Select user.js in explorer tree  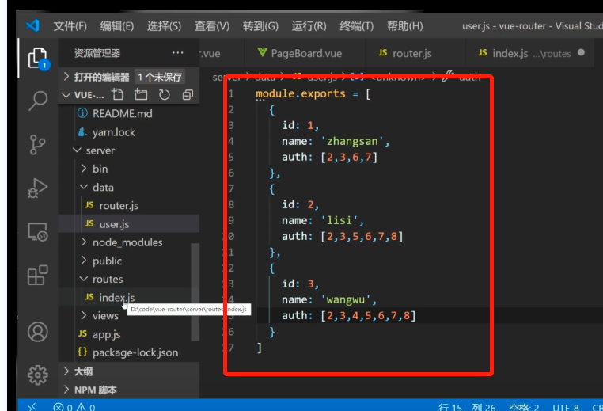(128, 224)
